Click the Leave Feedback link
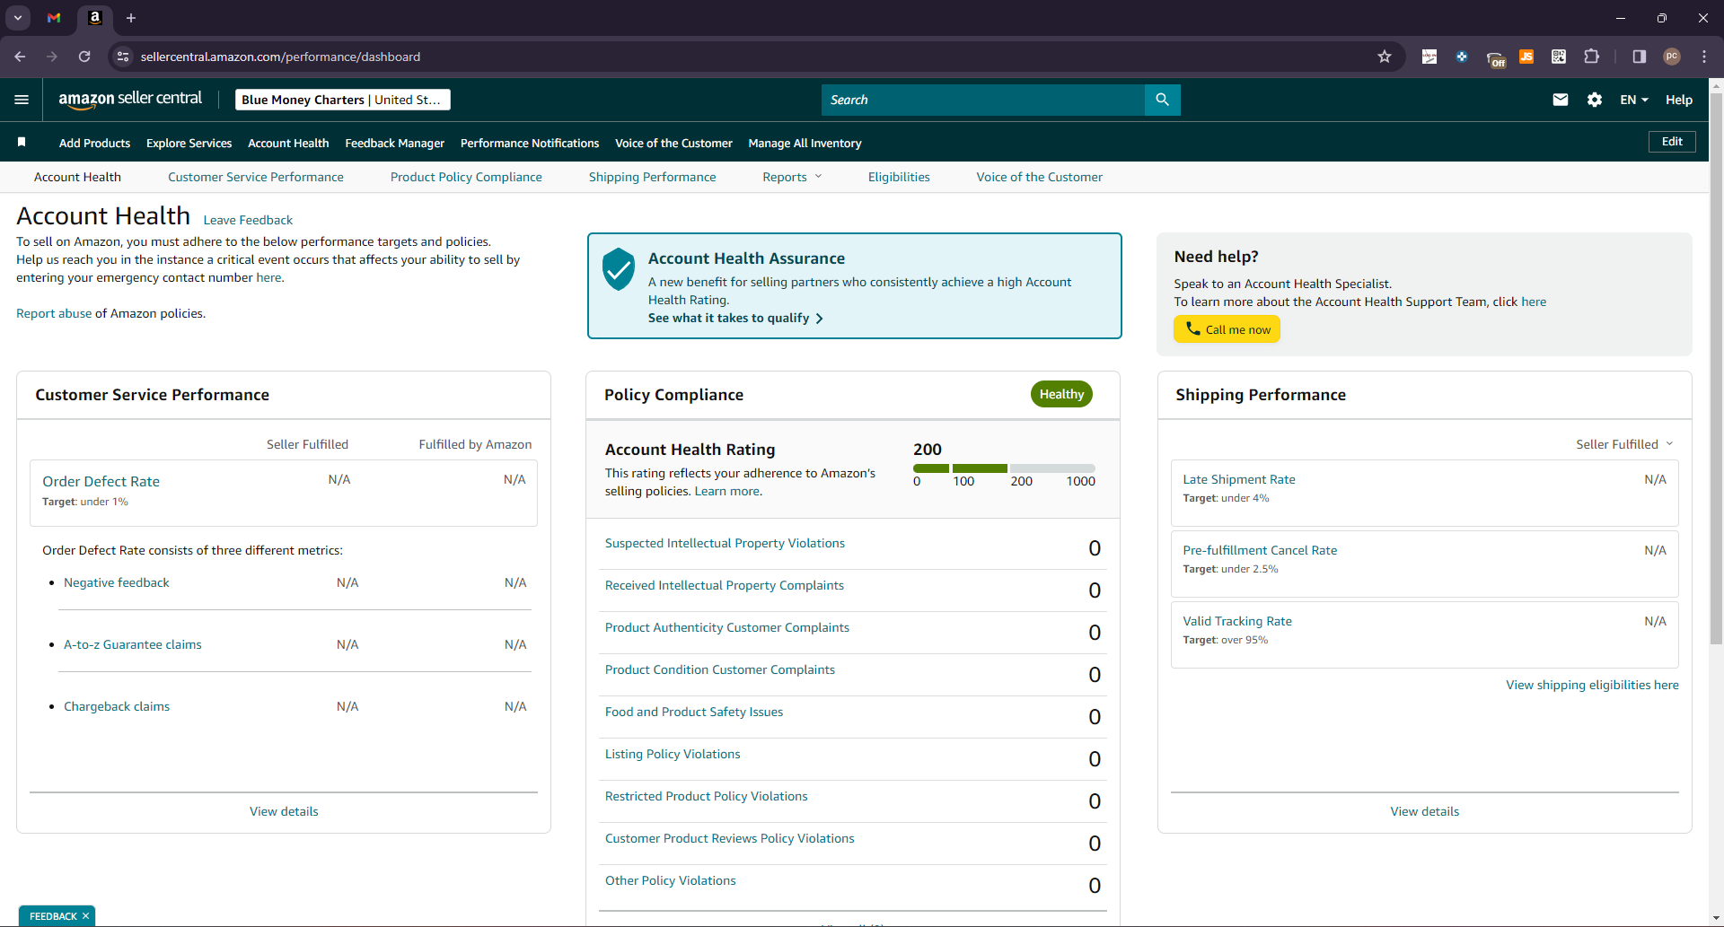 click(x=248, y=220)
